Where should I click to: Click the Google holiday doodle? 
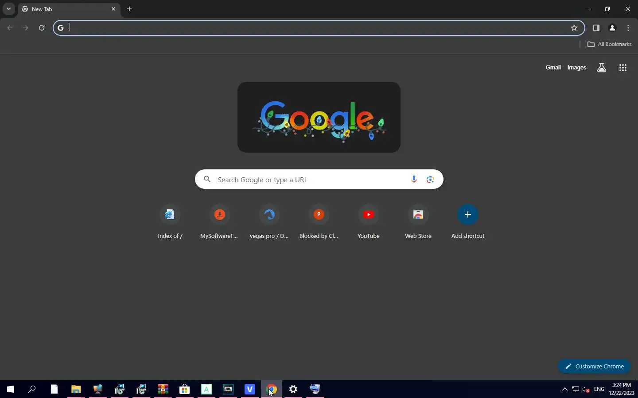(x=319, y=117)
